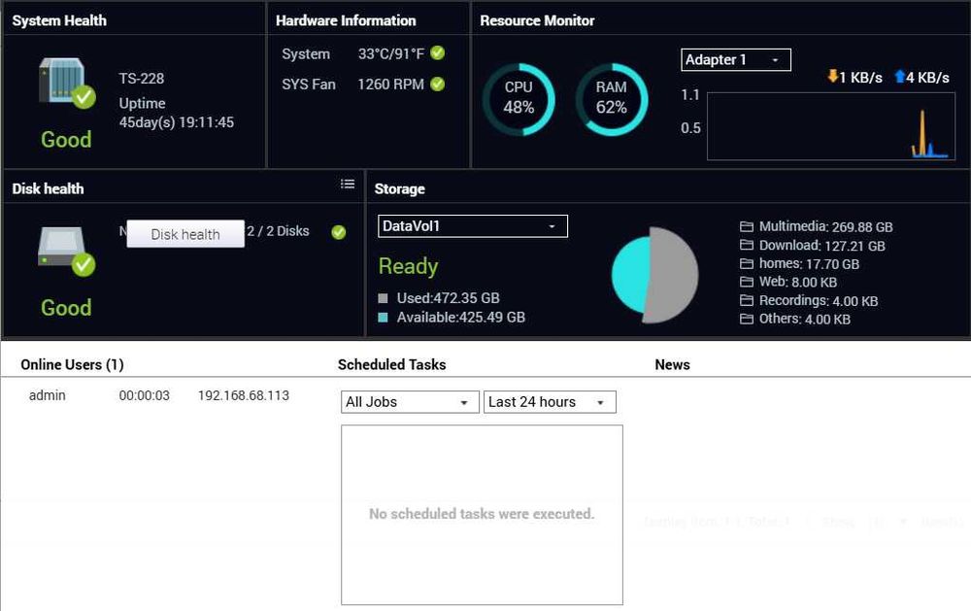This screenshot has height=611, width=971.
Task: Click the Recordings folder icon
Action: point(746,300)
